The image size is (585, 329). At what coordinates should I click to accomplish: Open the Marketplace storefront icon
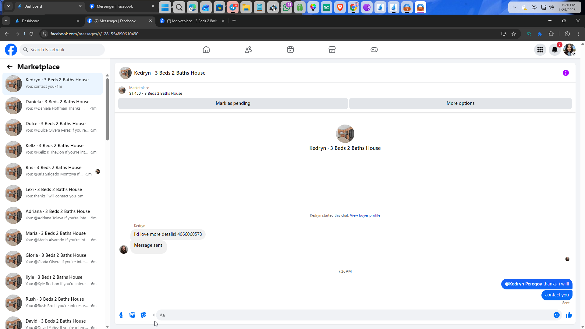coord(332,50)
